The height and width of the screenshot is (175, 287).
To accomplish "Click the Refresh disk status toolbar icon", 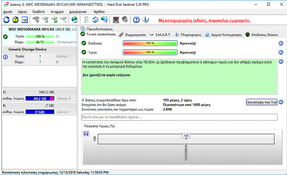I will point(7,20).
